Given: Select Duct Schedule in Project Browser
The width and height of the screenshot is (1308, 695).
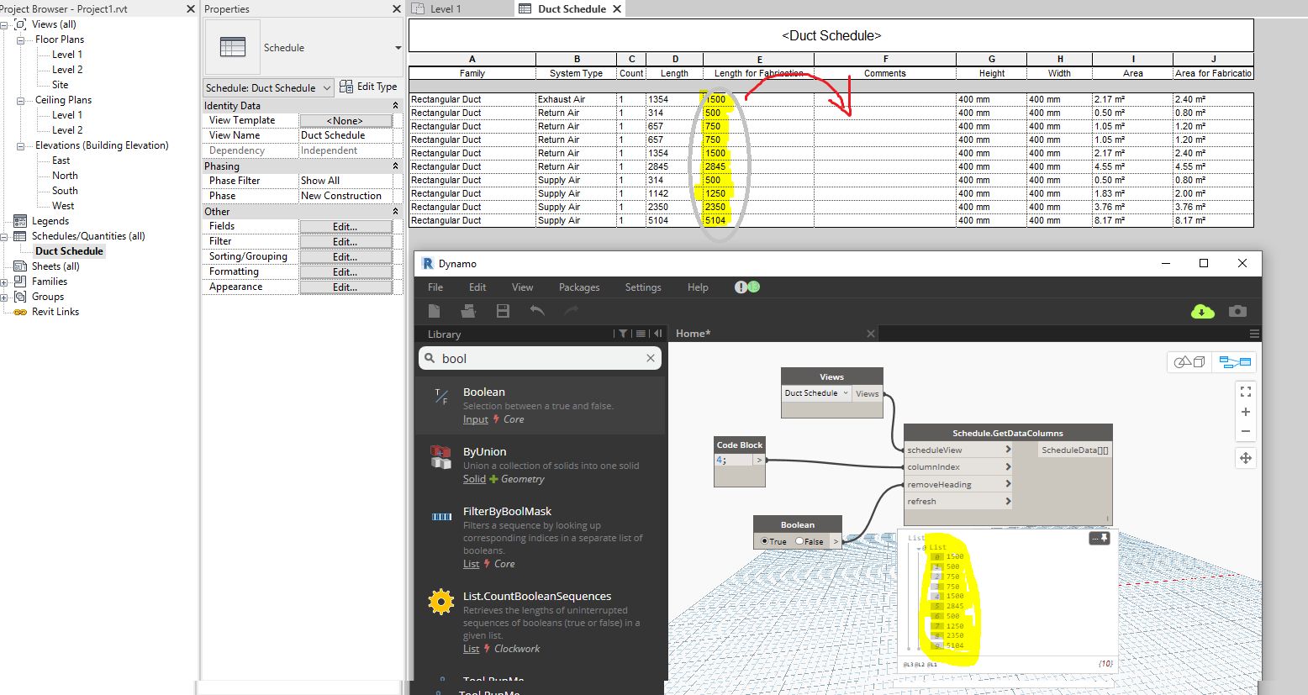Looking at the screenshot, I should [69, 251].
